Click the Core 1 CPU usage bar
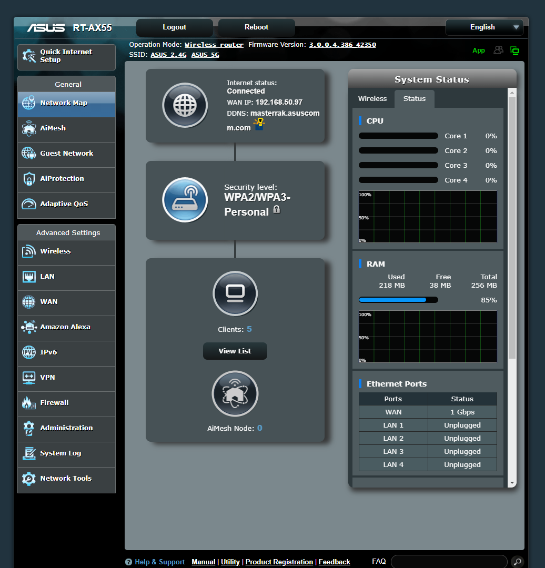 [x=398, y=136]
